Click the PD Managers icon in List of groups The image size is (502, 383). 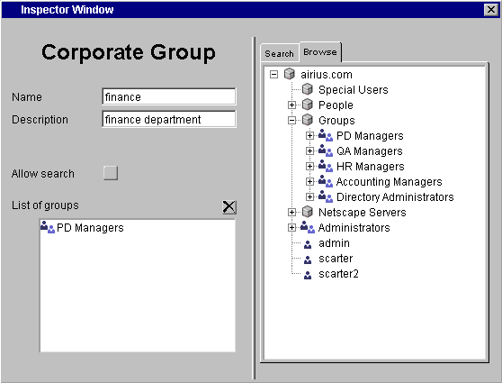(48, 227)
